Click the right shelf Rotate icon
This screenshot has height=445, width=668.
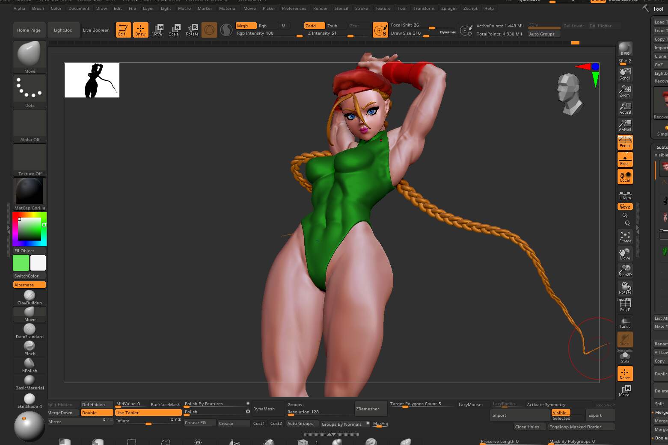click(x=625, y=288)
